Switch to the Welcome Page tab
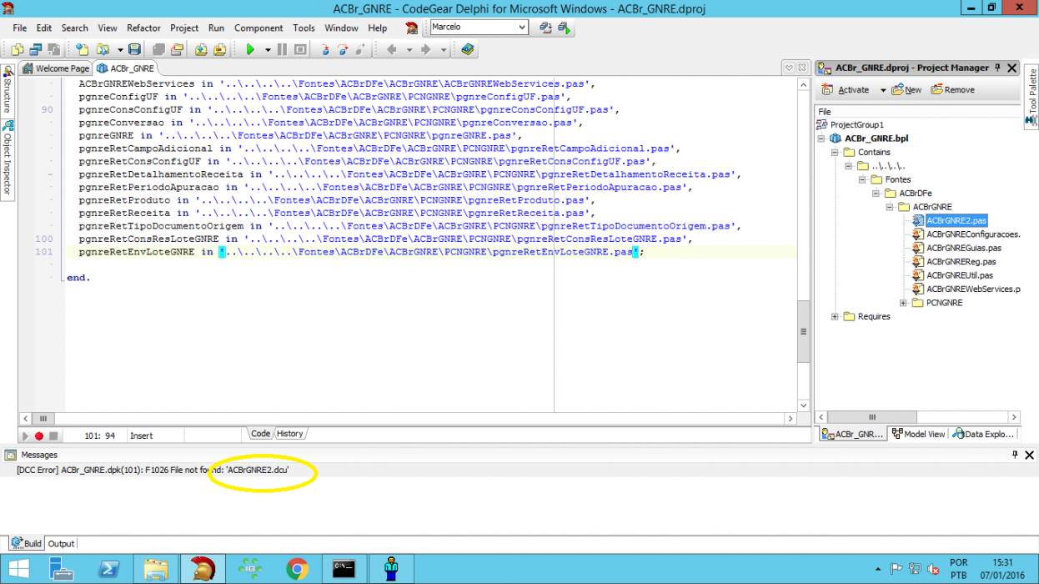 click(x=56, y=68)
